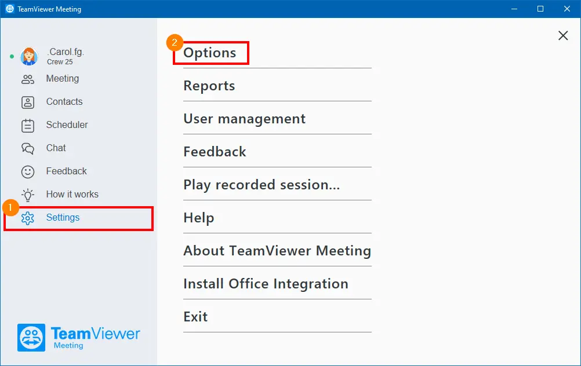581x366 pixels.
Task: Open the Scheduler section
Action: (x=67, y=125)
